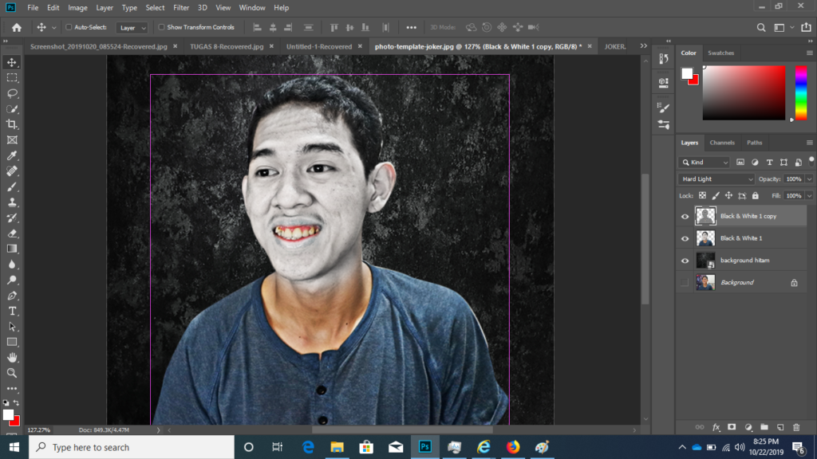This screenshot has height=459, width=817.
Task: Open the three-dots more align options
Action: [412, 28]
